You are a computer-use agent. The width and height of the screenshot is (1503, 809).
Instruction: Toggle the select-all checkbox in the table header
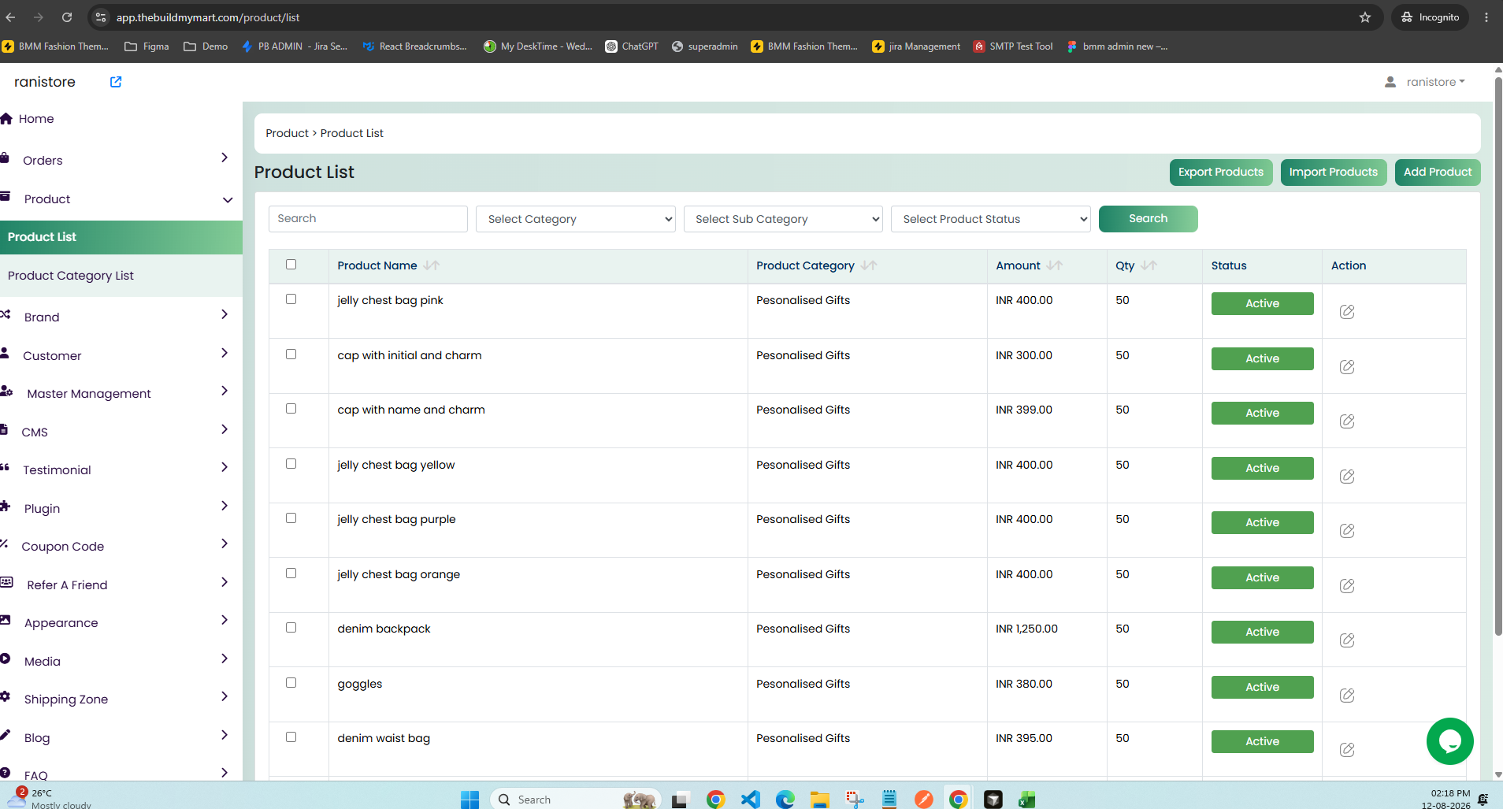click(x=291, y=265)
